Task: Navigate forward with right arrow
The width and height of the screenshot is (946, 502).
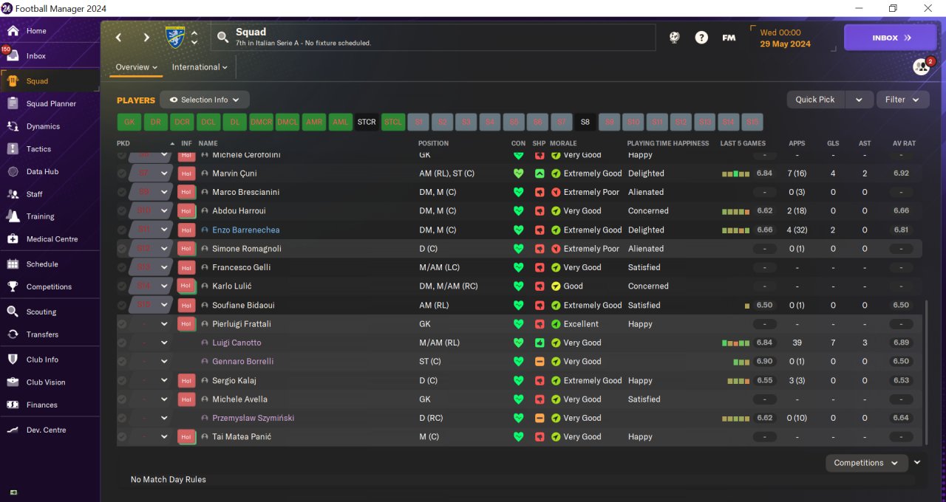Action: click(x=146, y=38)
